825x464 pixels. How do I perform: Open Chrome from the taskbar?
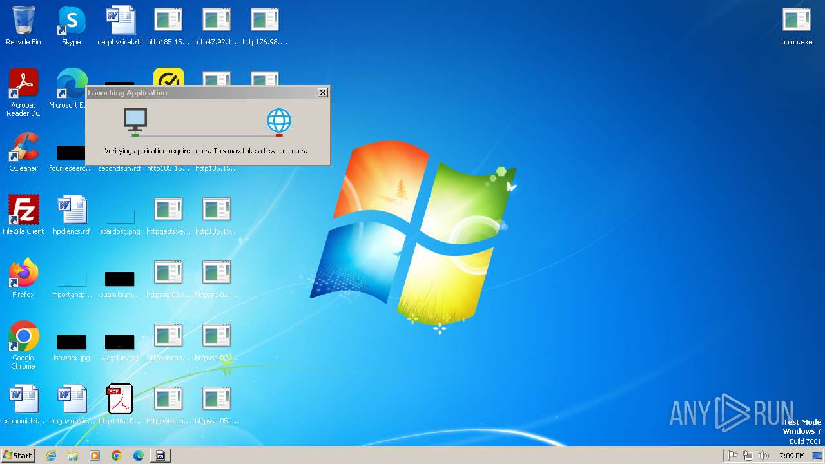(x=117, y=456)
